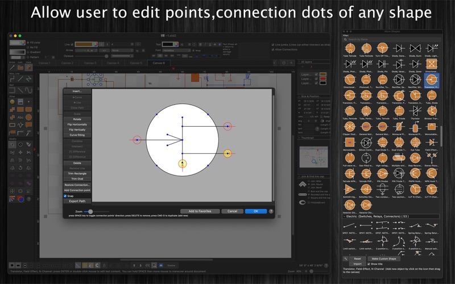Image resolution: width=455 pixels, height=284 pixels.
Task: Select the Gradient radio option
Action: pyautogui.click(x=28, y=52)
